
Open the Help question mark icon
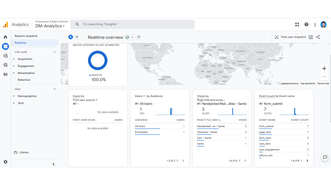pos(306,25)
